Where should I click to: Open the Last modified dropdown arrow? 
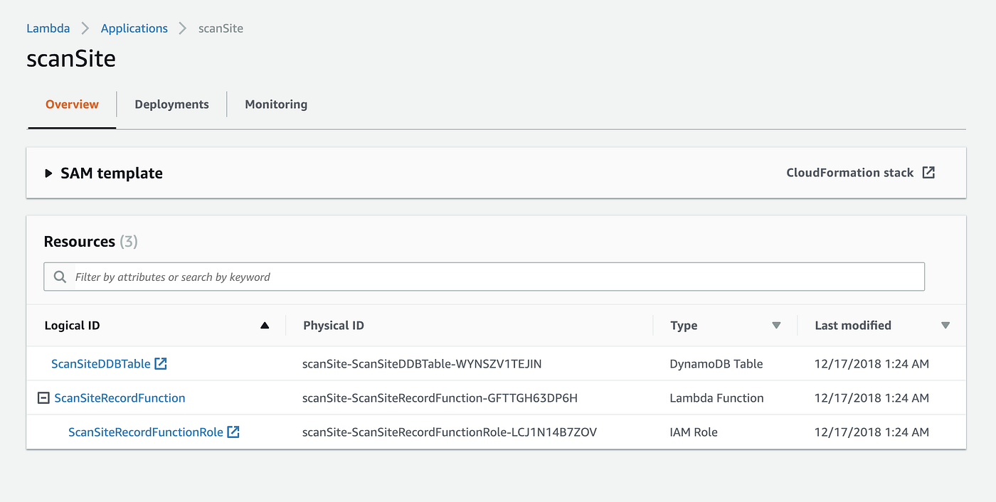click(945, 325)
